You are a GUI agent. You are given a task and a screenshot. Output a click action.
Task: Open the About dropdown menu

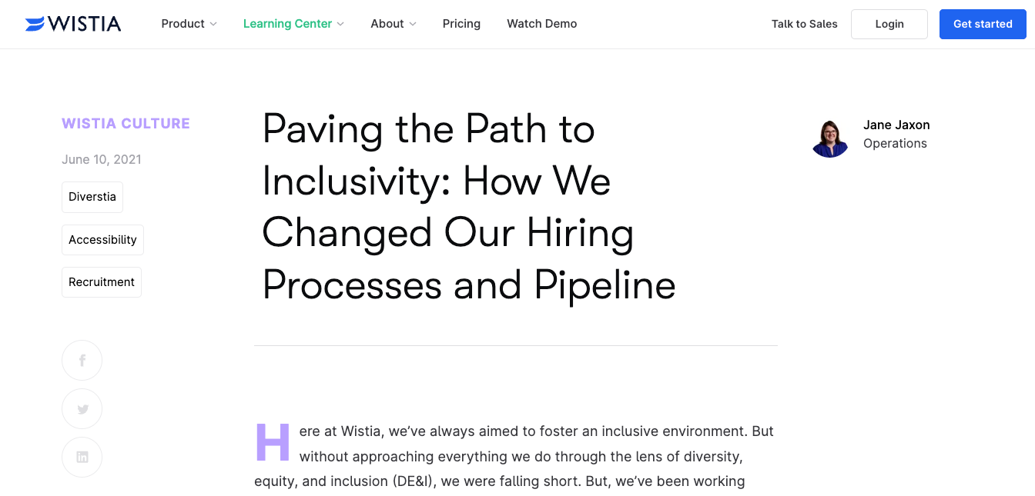pos(393,24)
